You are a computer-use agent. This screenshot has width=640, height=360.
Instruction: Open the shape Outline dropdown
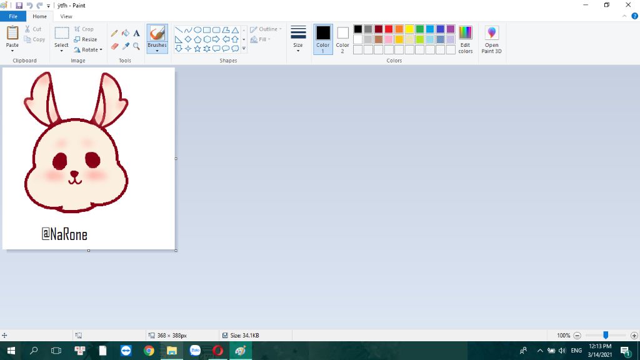click(x=266, y=29)
